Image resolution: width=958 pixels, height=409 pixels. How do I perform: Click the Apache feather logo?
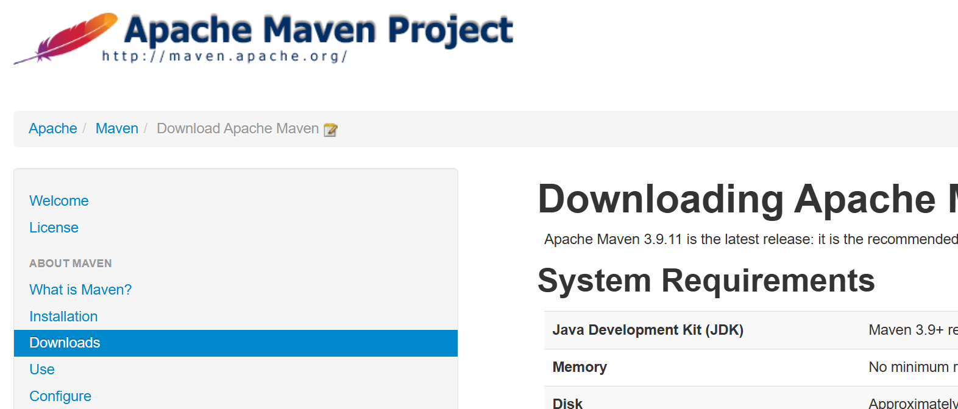66,38
